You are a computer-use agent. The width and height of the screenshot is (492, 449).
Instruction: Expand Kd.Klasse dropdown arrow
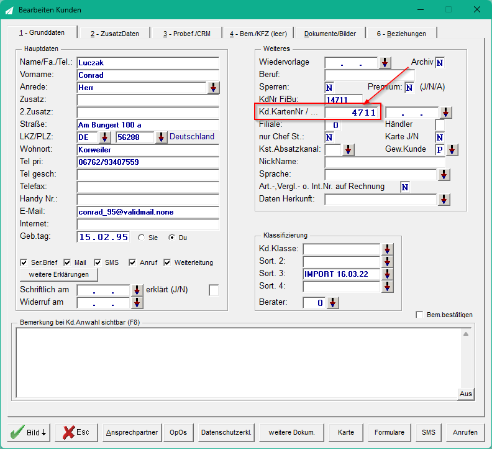coord(387,249)
